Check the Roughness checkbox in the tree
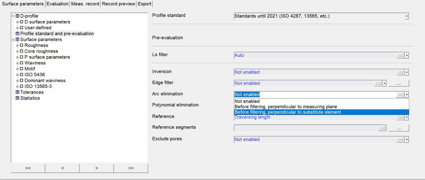This screenshot has width=425, height=180. pyautogui.click(x=21, y=45)
